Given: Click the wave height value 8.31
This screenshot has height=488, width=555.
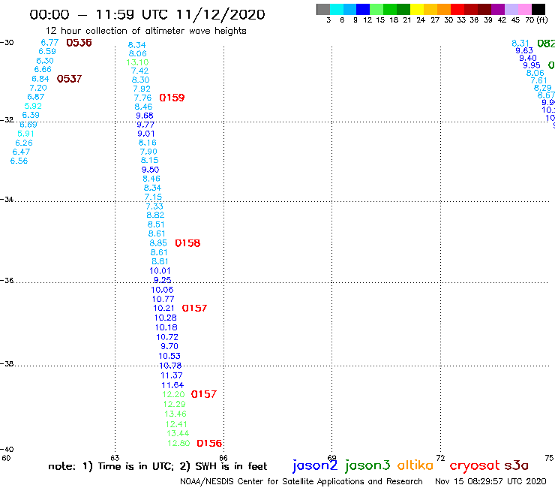Looking at the screenshot, I should click(520, 44).
